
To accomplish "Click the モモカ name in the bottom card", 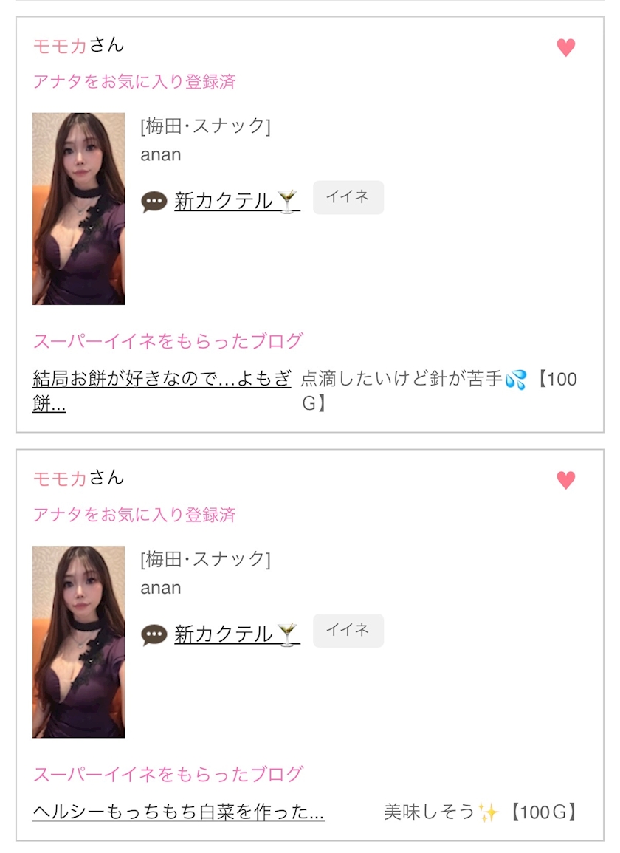I will [61, 479].
